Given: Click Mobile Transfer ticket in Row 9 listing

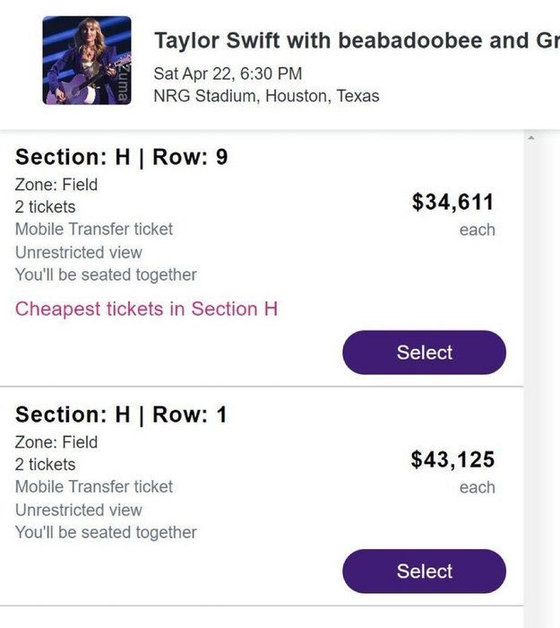Looking at the screenshot, I should tap(94, 229).
